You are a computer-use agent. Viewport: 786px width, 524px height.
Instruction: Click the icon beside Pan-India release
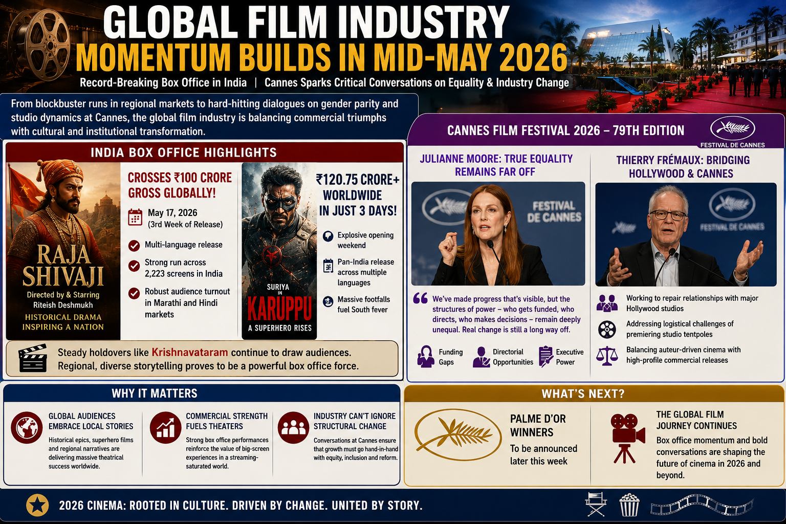coord(328,266)
